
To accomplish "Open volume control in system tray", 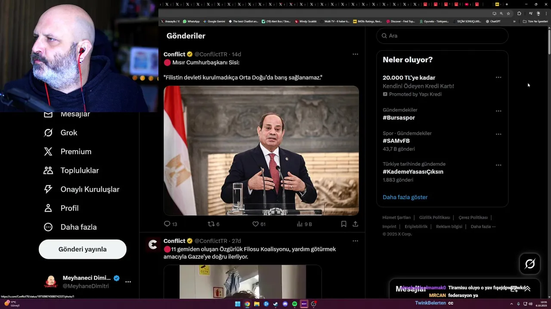I will pos(530,304).
